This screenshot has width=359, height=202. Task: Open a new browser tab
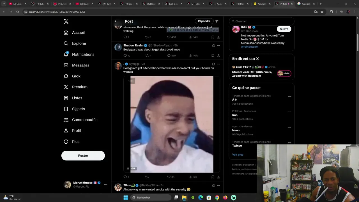click(x=321, y=4)
